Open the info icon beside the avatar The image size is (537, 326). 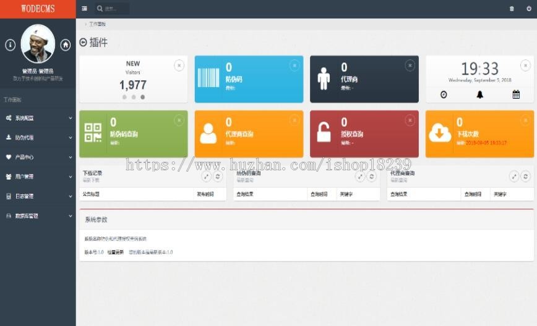(11, 45)
